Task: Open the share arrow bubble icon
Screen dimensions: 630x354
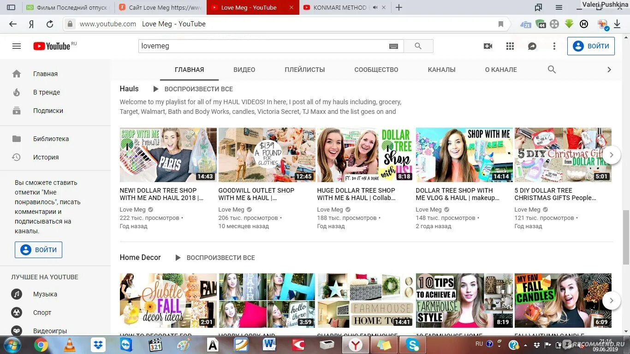Action: pyautogui.click(x=532, y=46)
